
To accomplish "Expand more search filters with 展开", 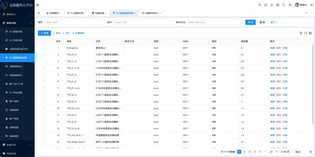I will [274, 22].
